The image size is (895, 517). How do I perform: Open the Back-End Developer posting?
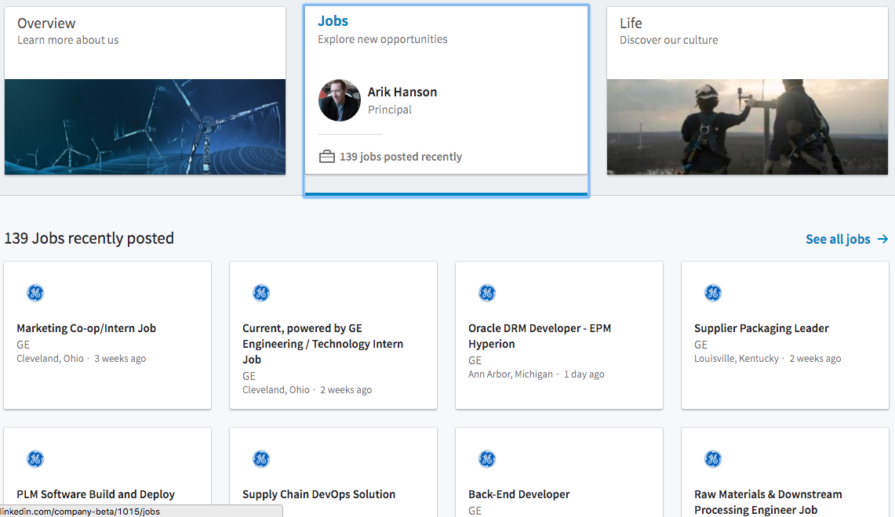point(518,494)
